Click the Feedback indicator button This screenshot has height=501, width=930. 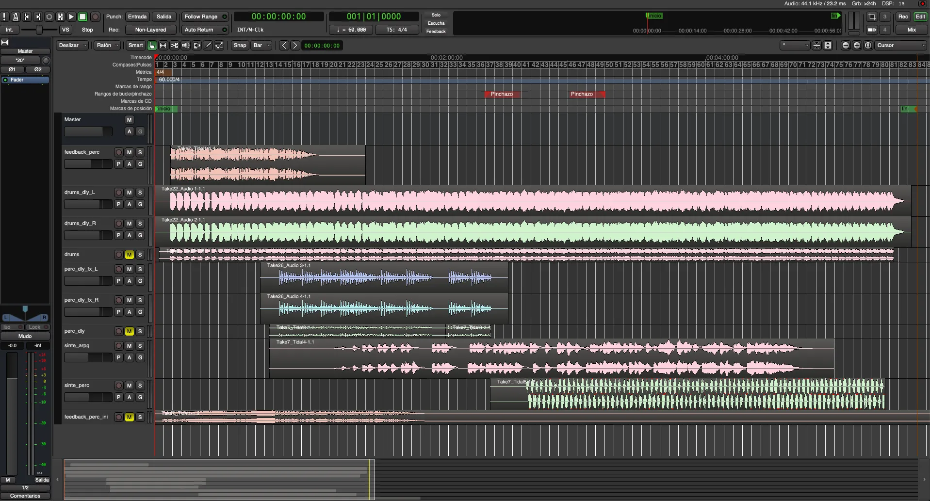tap(436, 32)
